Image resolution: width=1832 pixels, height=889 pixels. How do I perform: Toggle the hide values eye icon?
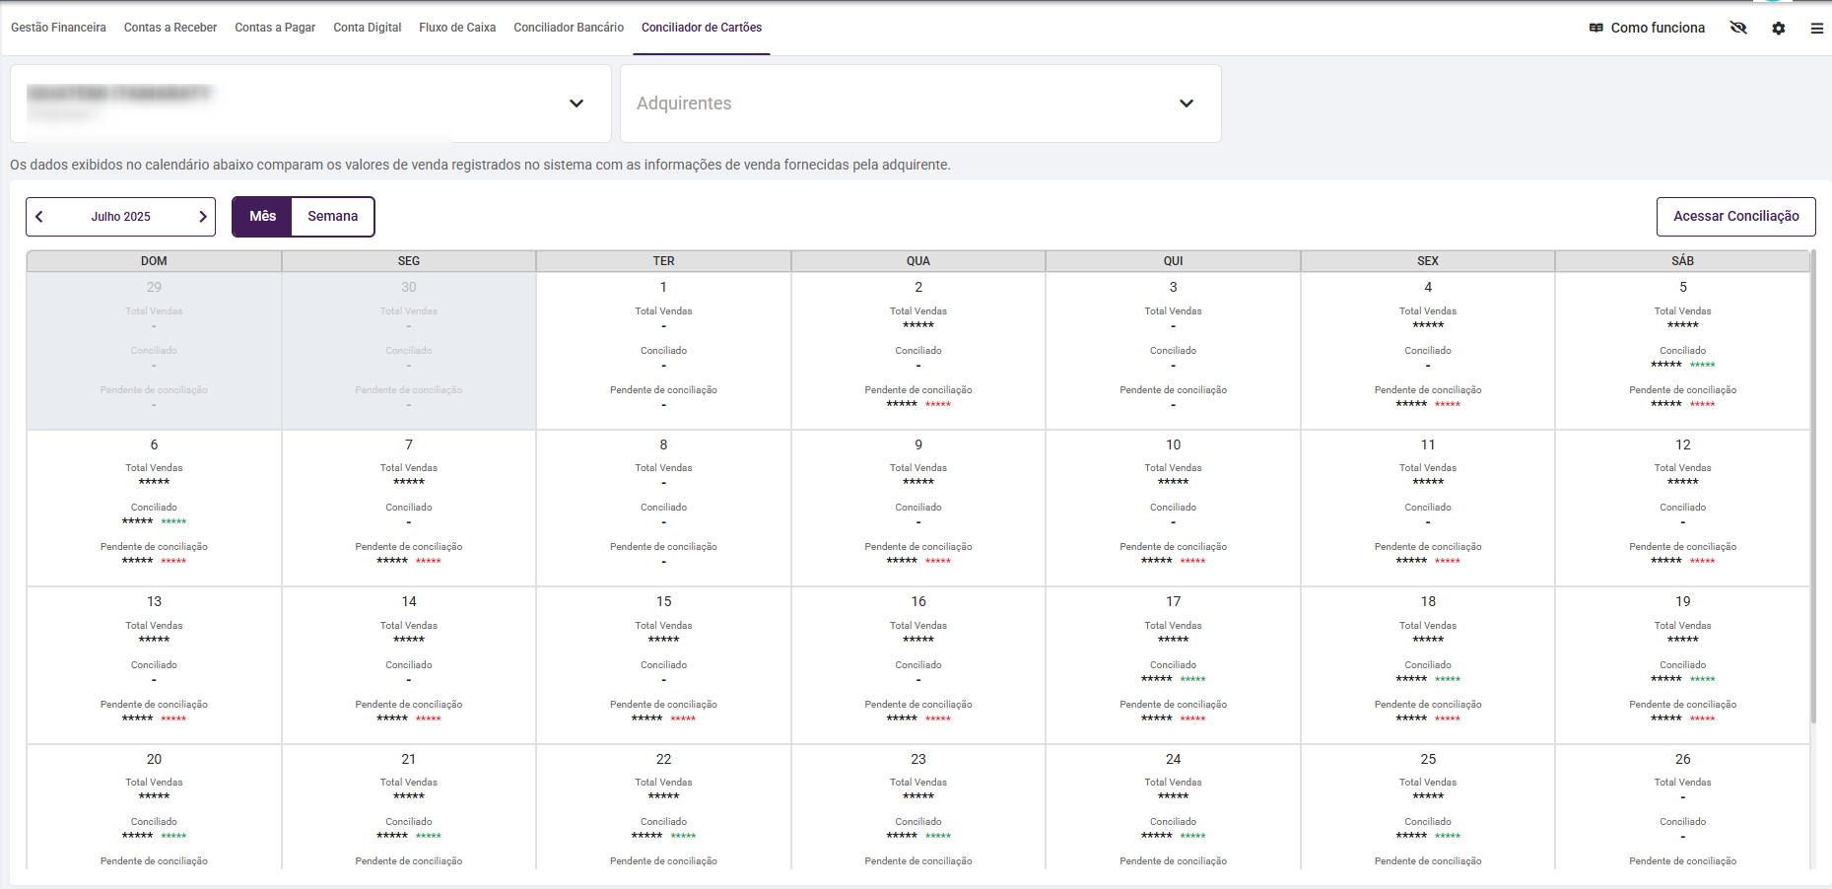1738,28
